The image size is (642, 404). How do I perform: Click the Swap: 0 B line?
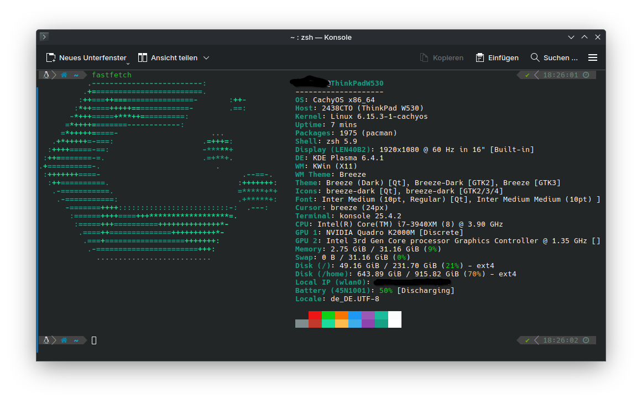pos(353,258)
